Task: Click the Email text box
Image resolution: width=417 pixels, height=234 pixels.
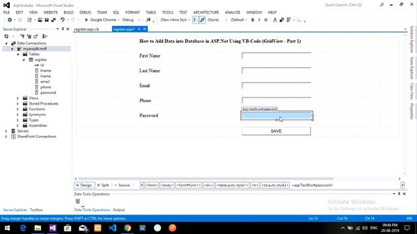Action: (x=276, y=85)
